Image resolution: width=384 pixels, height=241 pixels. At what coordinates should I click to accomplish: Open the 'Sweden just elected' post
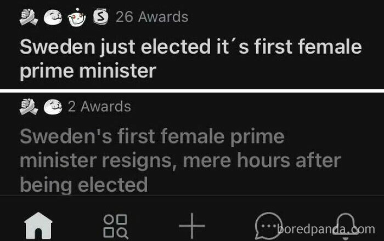tap(190, 47)
